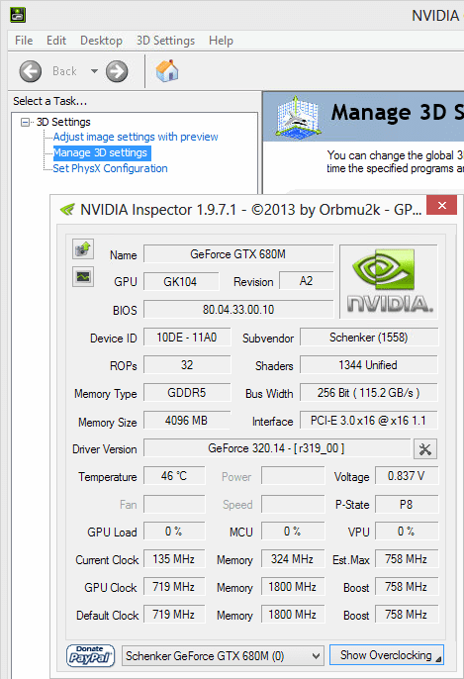
Task: Click the NVIDIA logo image in Inspector
Action: (389, 281)
